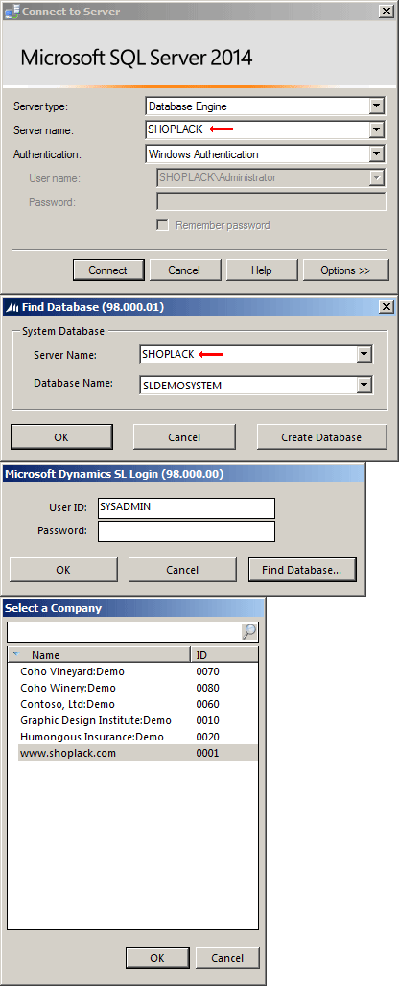Close the Connect to Server dialog

386,12
